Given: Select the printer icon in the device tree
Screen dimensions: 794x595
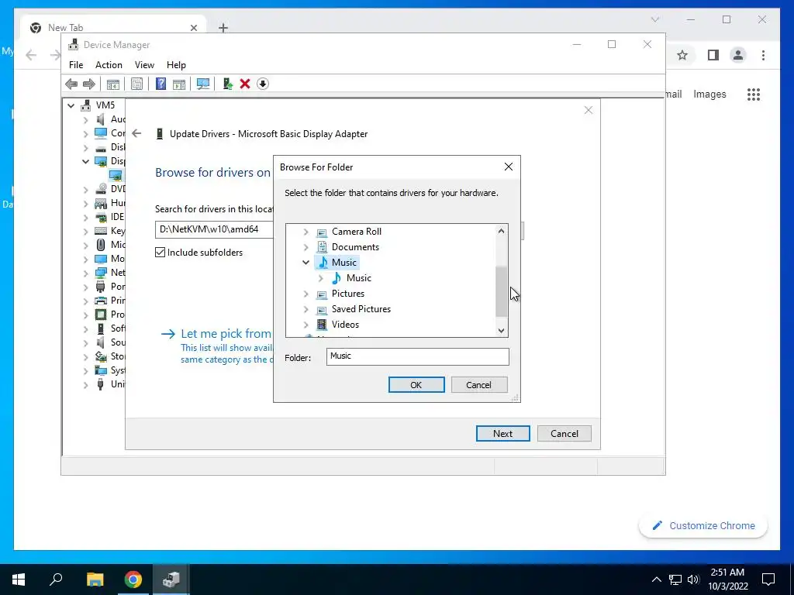Looking at the screenshot, I should [101, 301].
